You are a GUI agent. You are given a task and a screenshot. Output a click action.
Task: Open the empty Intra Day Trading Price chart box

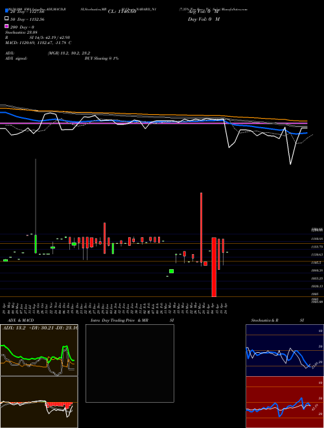[130, 363]
